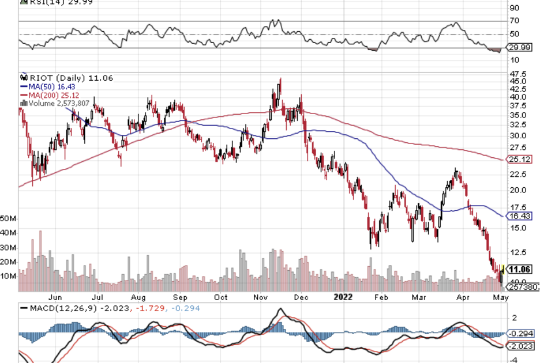Click the Apr label on time axis
Image resolution: width=540 pixels, height=363 pixels.
[461, 298]
